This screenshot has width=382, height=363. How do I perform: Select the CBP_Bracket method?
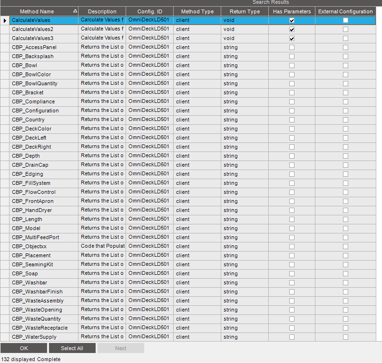[28, 92]
